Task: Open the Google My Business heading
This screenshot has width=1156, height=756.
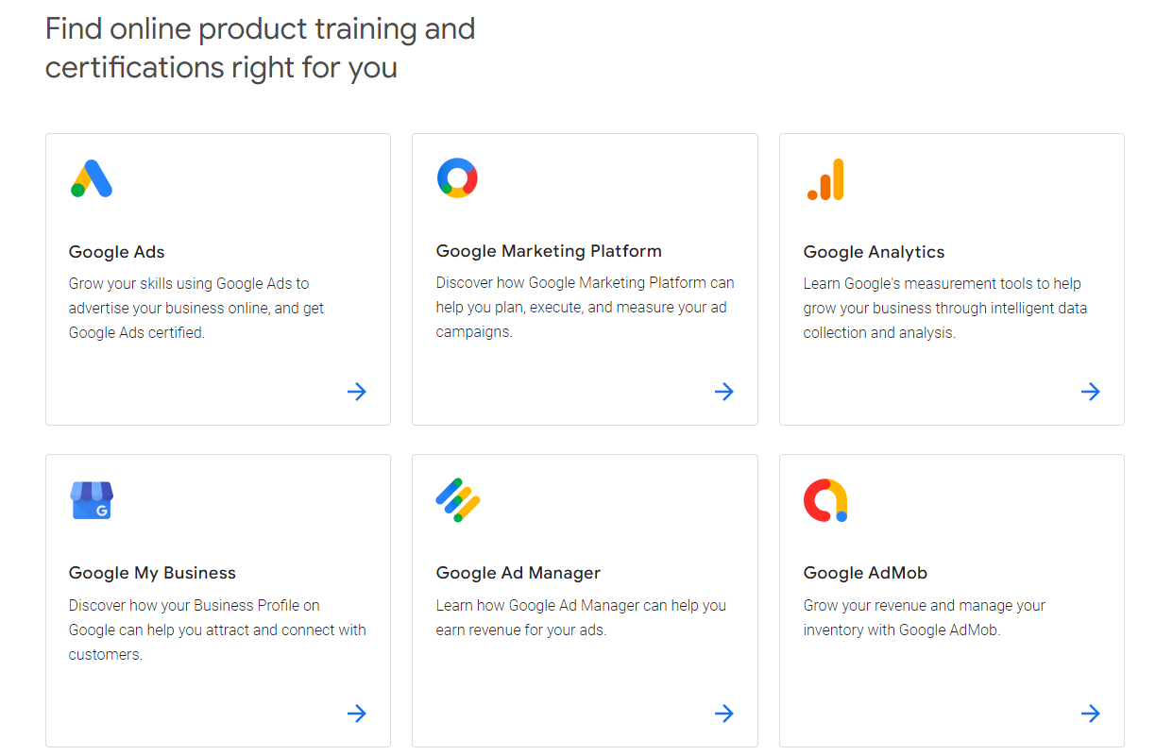Action: point(152,573)
